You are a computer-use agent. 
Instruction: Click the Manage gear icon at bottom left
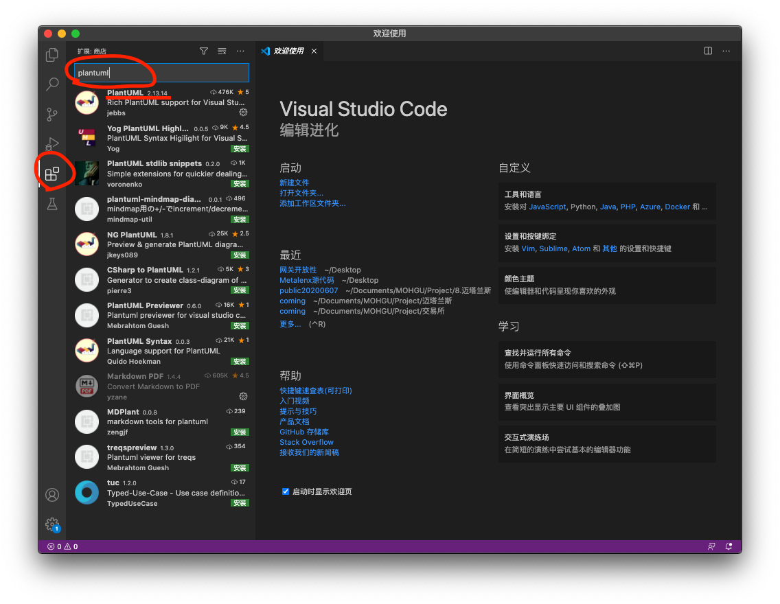point(52,524)
